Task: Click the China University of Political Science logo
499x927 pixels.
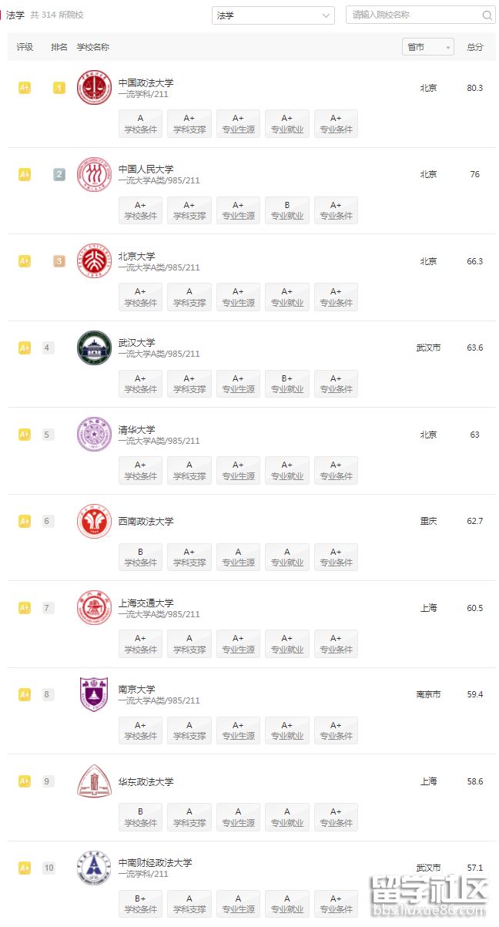Action: coord(94,88)
